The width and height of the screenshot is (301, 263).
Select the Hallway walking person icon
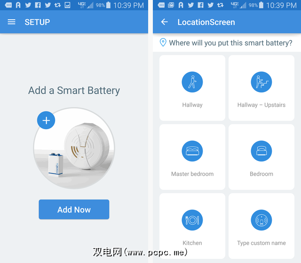tap(192, 82)
